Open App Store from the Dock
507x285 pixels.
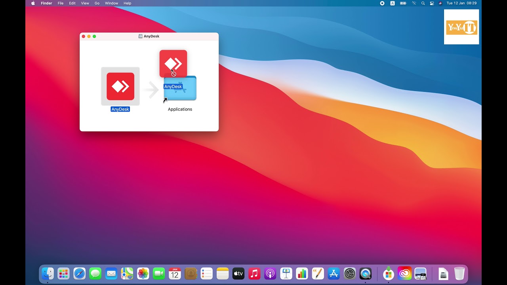[334, 274]
